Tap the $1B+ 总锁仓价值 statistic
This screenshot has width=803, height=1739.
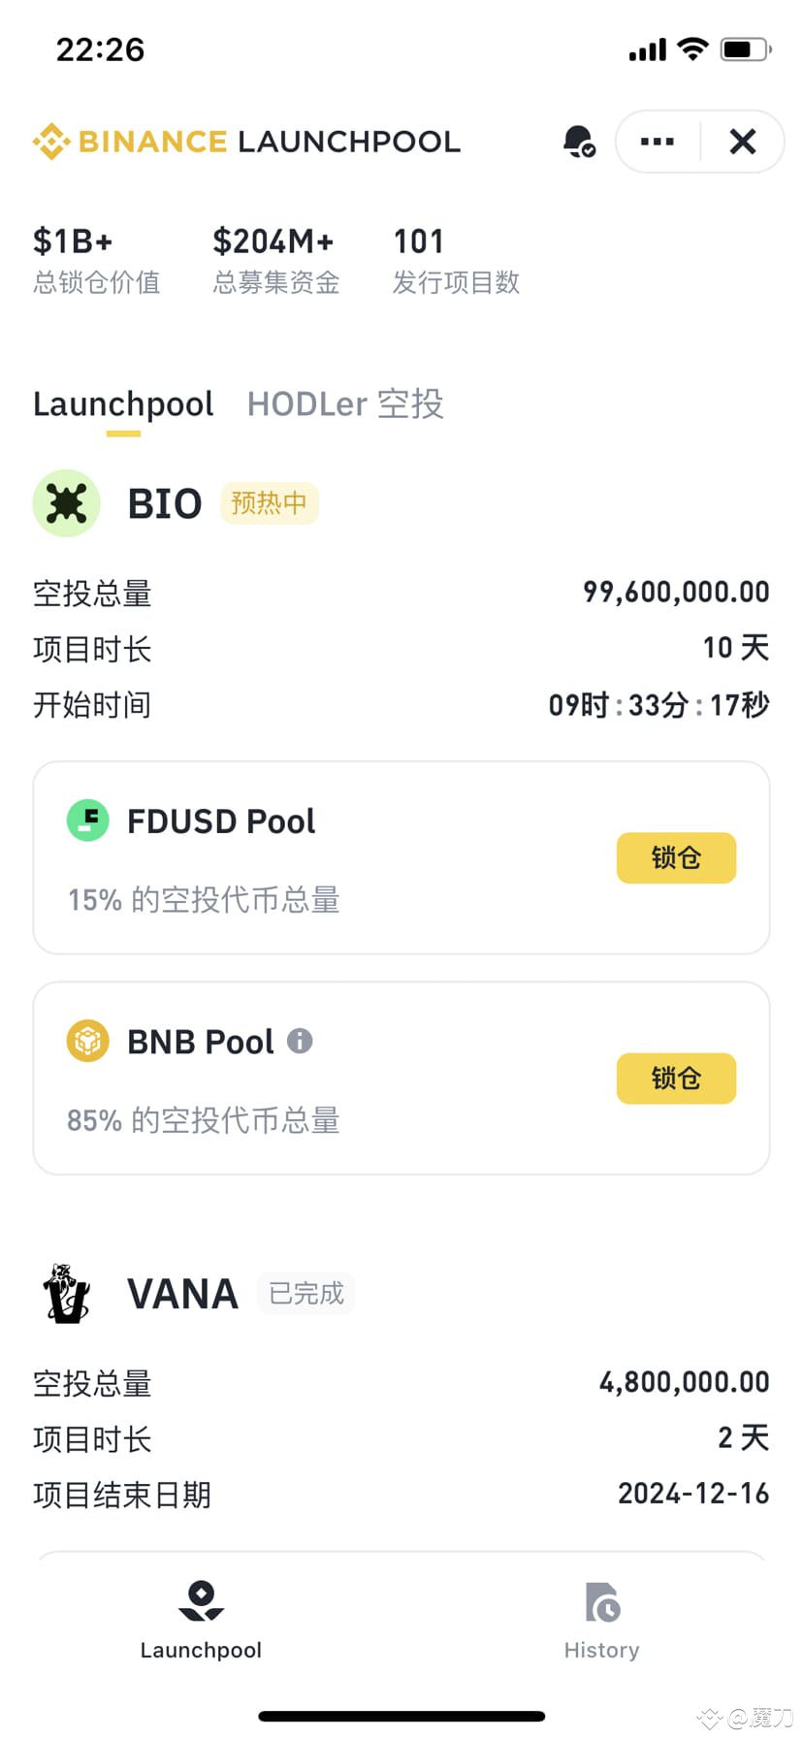tap(96, 260)
